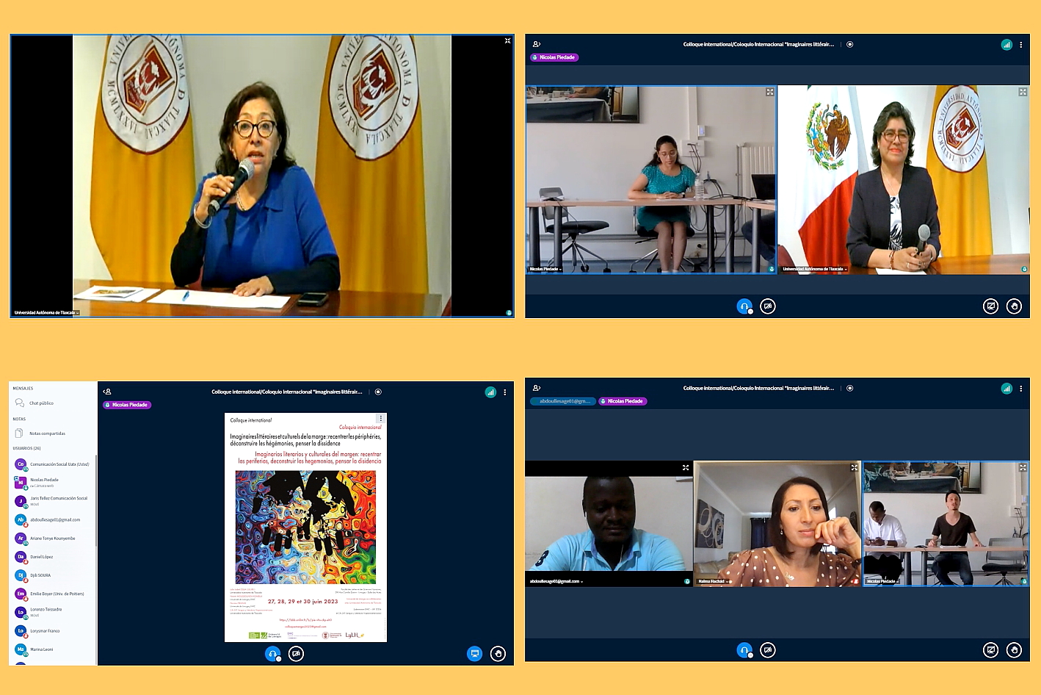Image resolution: width=1041 pixels, height=695 pixels.
Task: Select user Daniel López in users list
Action: [41, 557]
